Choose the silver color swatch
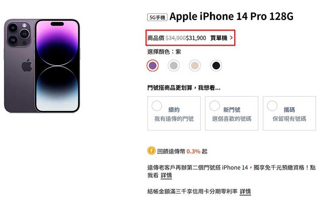The image size is (317, 205). click(x=174, y=65)
